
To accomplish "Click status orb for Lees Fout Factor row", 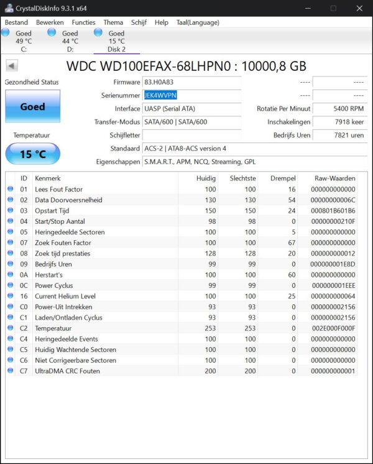I will click(x=11, y=189).
